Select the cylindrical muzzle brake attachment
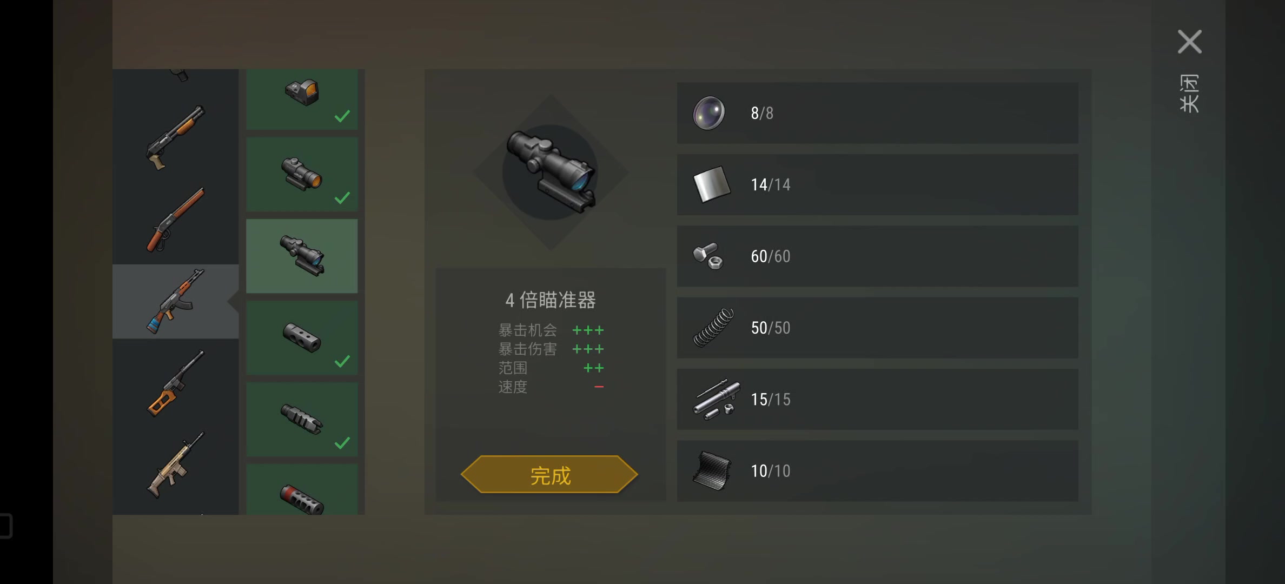The image size is (1285, 584). pos(302,338)
